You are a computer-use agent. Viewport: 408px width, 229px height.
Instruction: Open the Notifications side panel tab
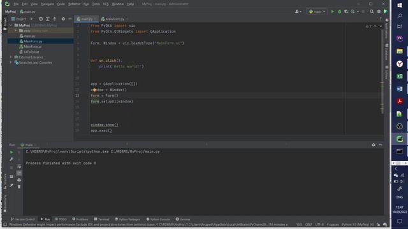[387, 29]
